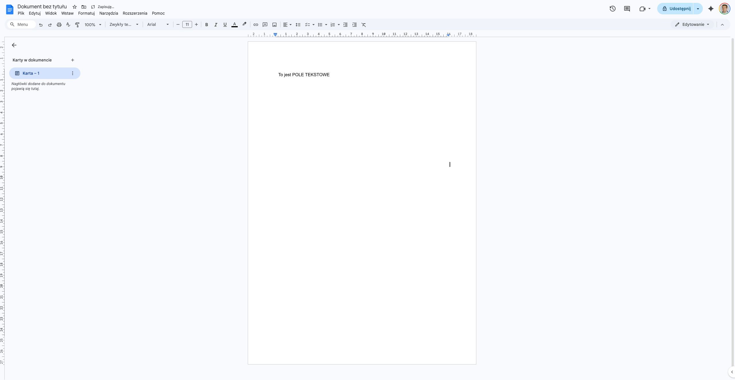This screenshot has height=380, width=735.
Task: Toggle underline formatting
Action: 225,25
